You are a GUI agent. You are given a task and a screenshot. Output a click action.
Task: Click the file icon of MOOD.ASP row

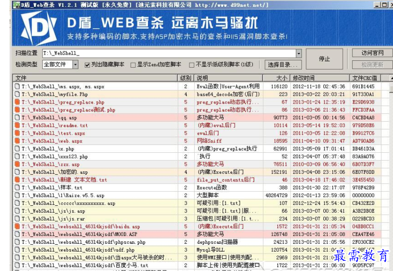pyautogui.click(x=17, y=234)
